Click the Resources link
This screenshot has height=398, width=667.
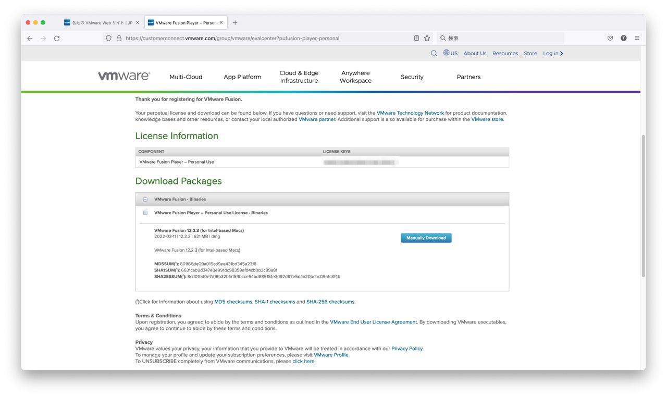[505, 53]
